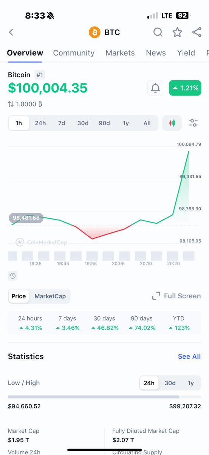Choose the MarketCap chart mode

coord(50,296)
